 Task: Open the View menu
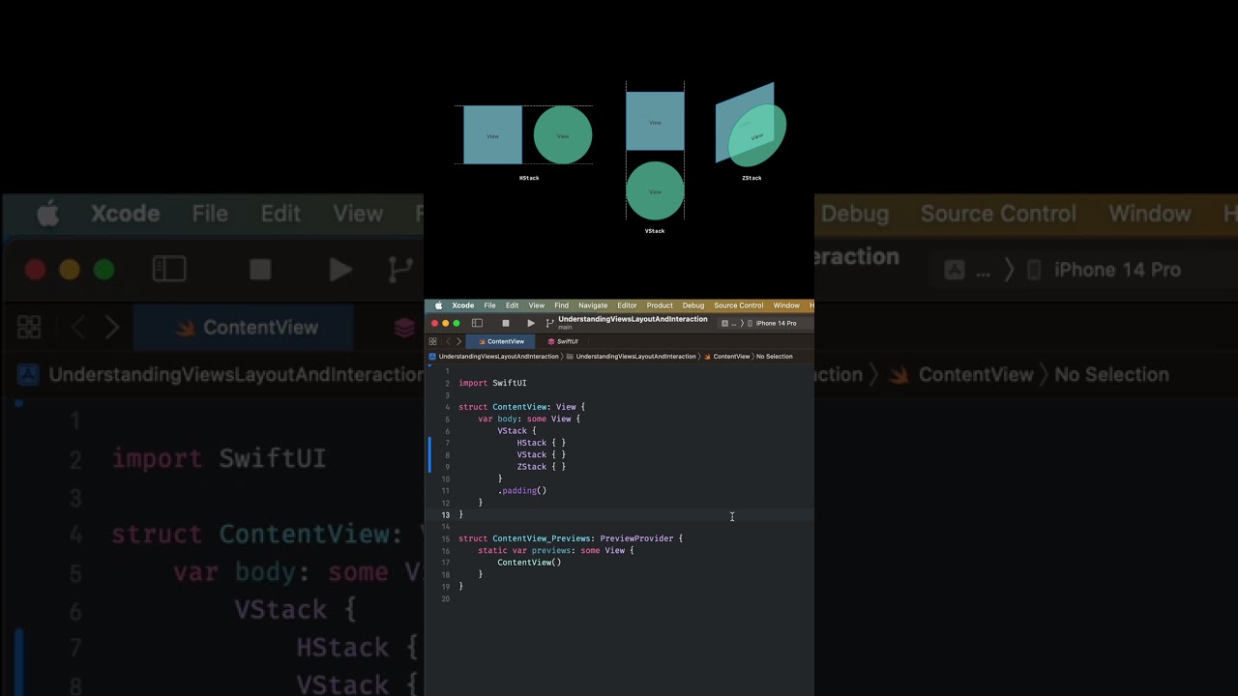536,305
